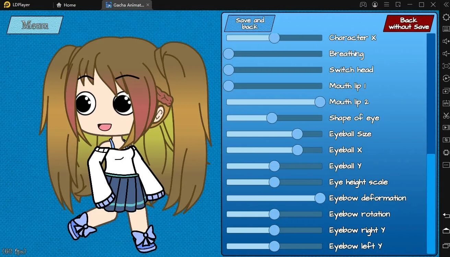Click the Eyeball Size slider handle
Screen dimensions: 450x257
pos(297,134)
